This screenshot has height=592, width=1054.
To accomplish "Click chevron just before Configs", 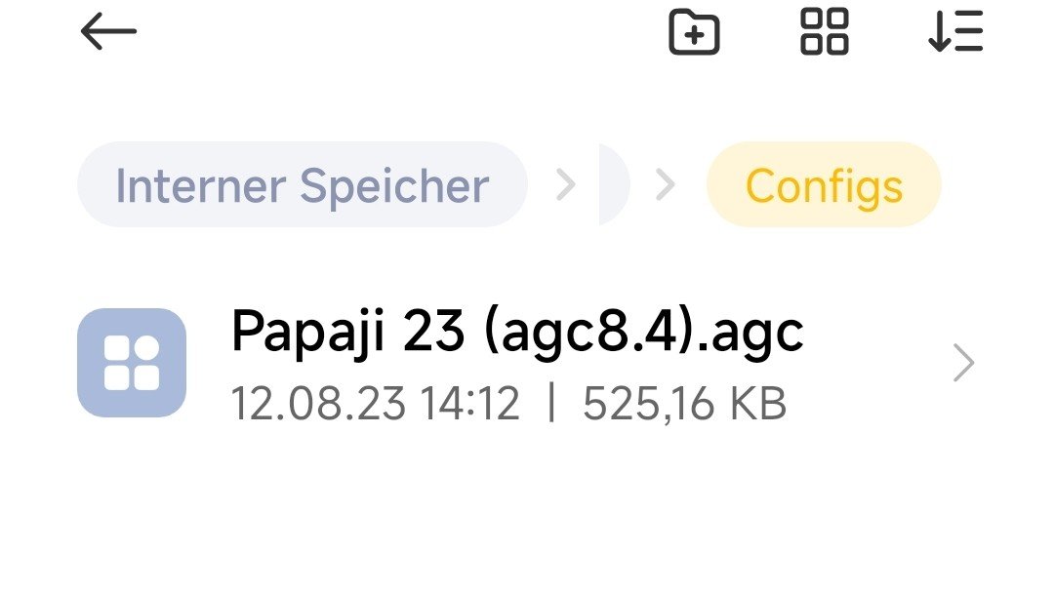I will [666, 185].
